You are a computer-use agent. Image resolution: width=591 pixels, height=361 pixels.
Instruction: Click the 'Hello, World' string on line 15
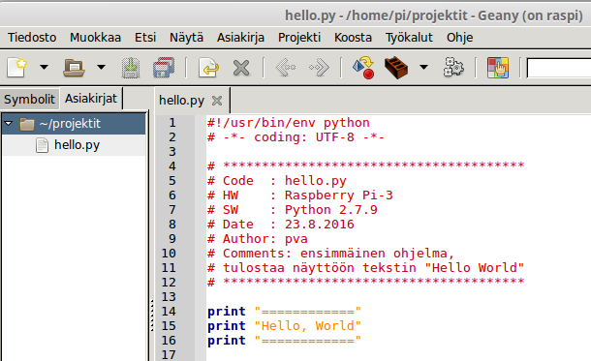pyautogui.click(x=307, y=326)
